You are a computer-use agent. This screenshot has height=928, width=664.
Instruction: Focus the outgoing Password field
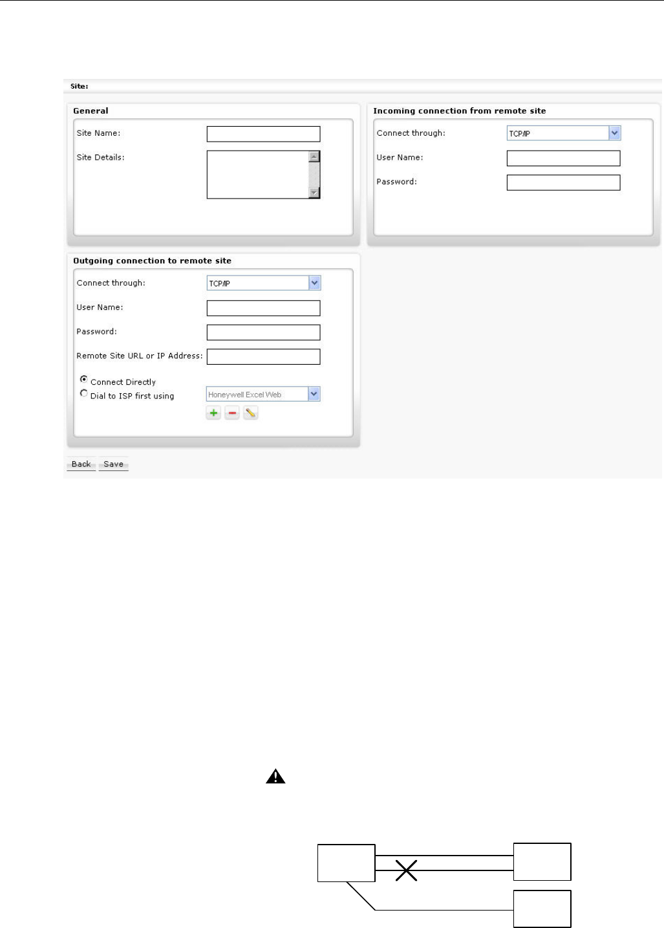pyautogui.click(x=264, y=332)
